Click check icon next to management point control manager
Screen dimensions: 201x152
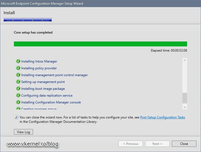[x=18, y=75]
